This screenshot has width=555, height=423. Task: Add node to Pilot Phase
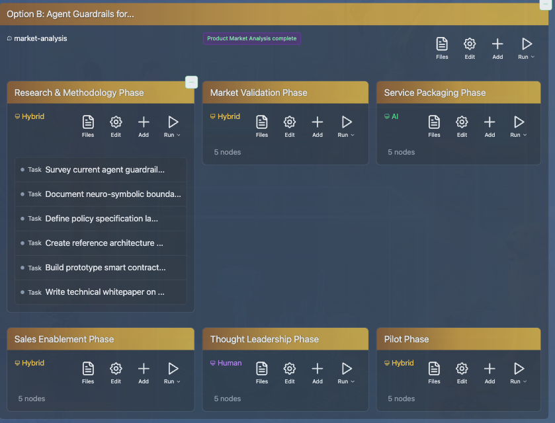click(x=490, y=373)
